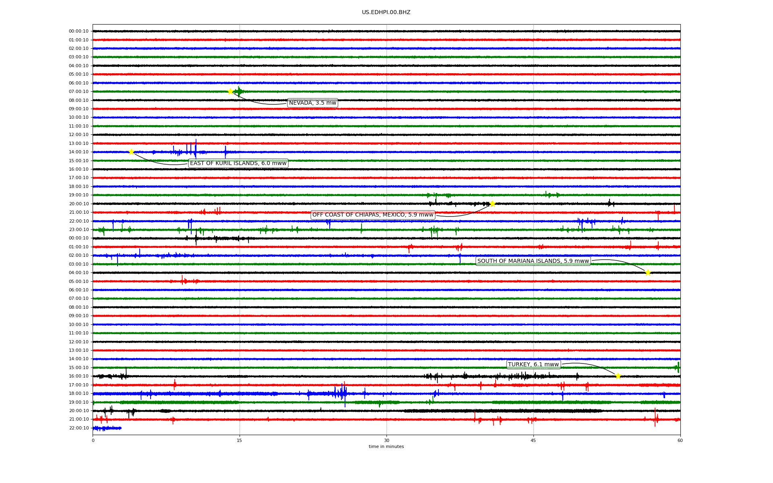This screenshot has height=483, width=773.
Task: Click the x-axis tick label 15
Action: 240,440
